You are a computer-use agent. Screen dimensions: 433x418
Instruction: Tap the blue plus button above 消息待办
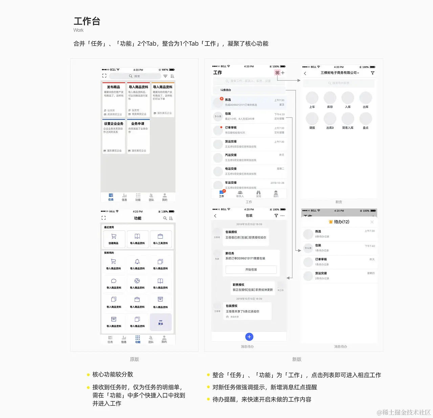point(249,337)
